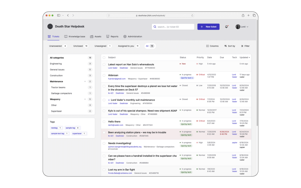The image size is (301, 188).
Task: Click the browser share icon
Action: [x=243, y=15]
